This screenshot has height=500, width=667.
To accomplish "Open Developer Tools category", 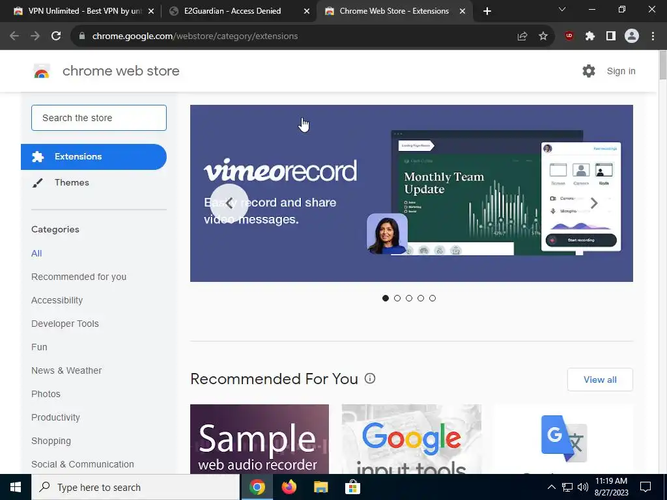I will 65,324.
